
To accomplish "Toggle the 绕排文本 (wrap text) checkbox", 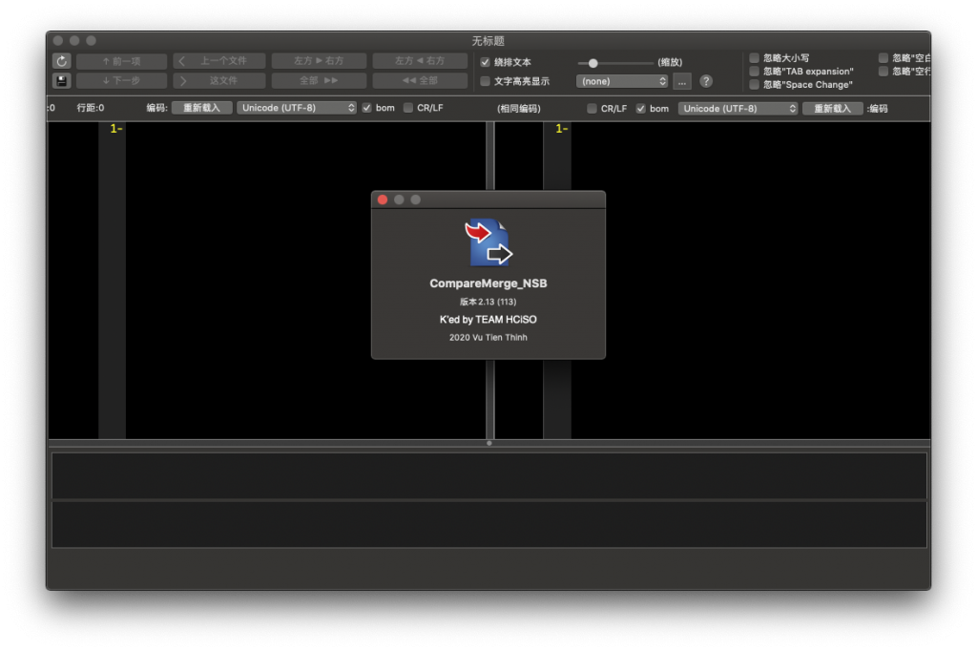I will (485, 62).
